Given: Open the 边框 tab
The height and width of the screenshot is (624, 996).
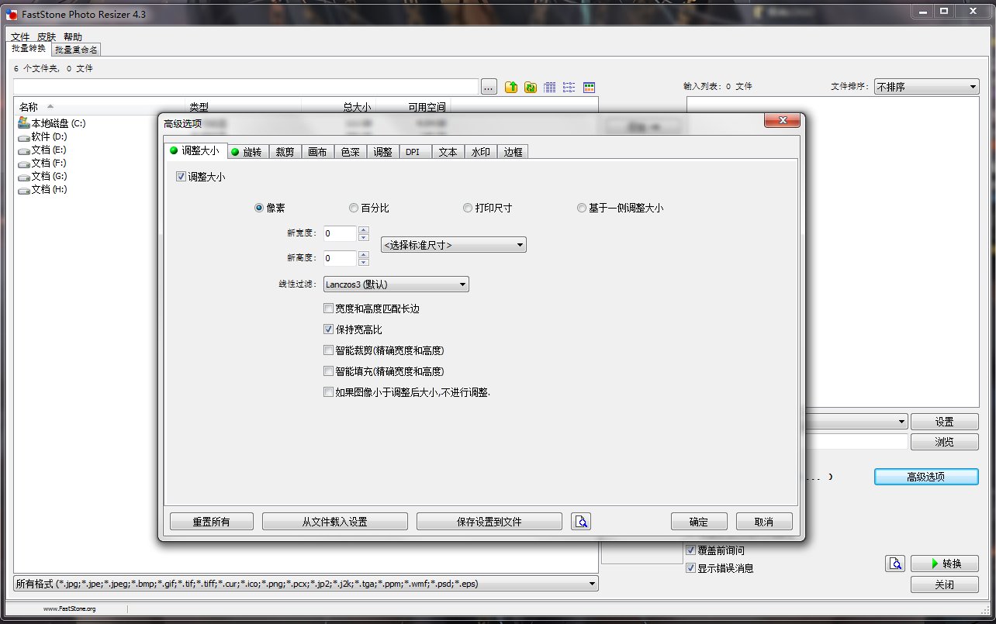Looking at the screenshot, I should pyautogui.click(x=513, y=152).
